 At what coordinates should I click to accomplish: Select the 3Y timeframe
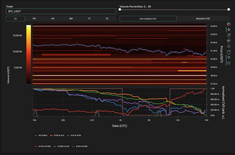pyautogui.click(x=107, y=19)
